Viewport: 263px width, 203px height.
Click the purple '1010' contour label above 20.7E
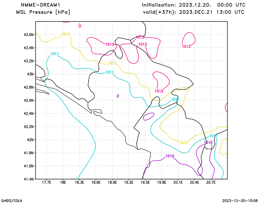click(x=208, y=143)
